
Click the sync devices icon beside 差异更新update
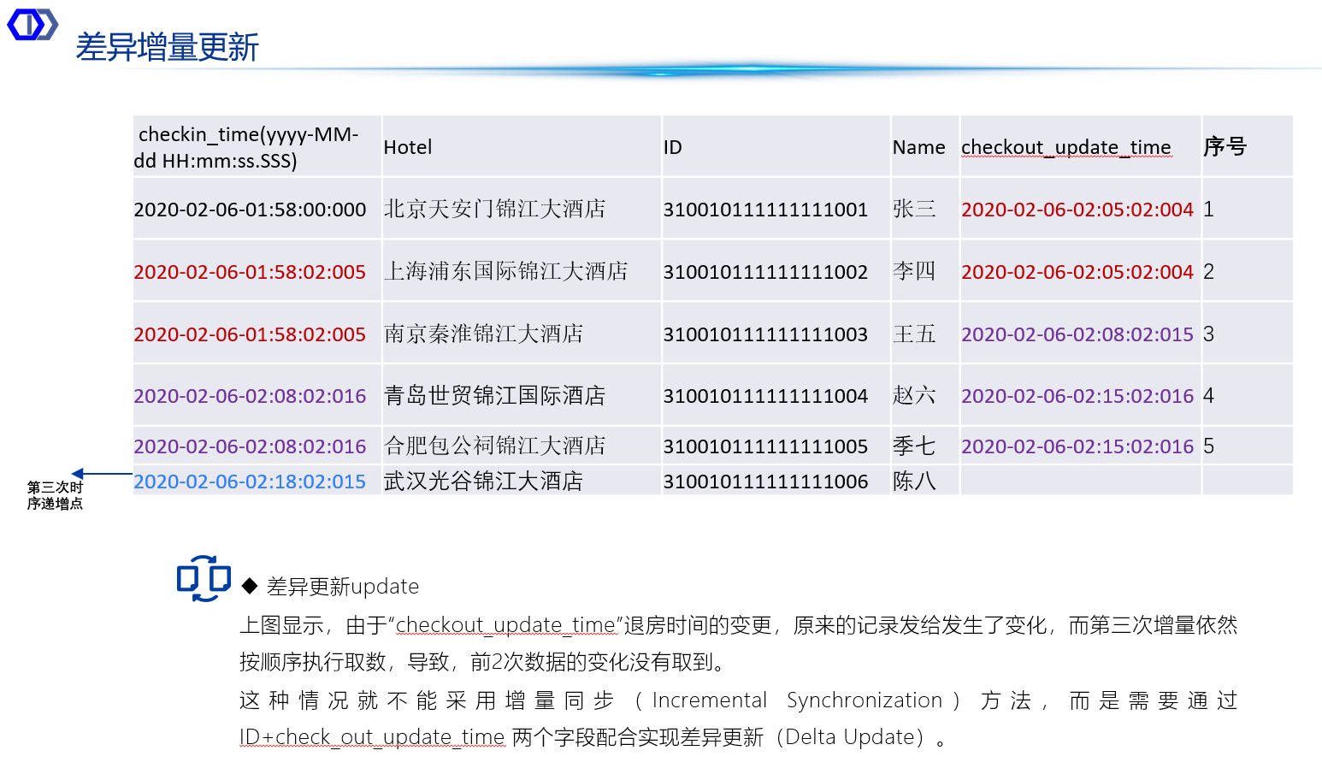(x=204, y=579)
